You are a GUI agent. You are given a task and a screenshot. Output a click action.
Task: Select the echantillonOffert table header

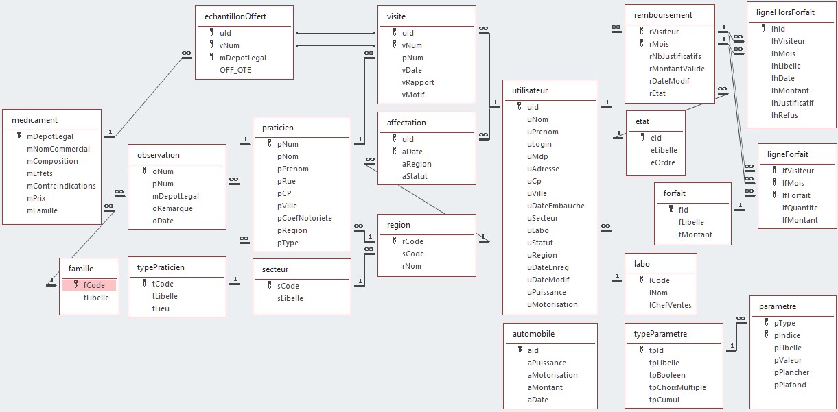235,16
